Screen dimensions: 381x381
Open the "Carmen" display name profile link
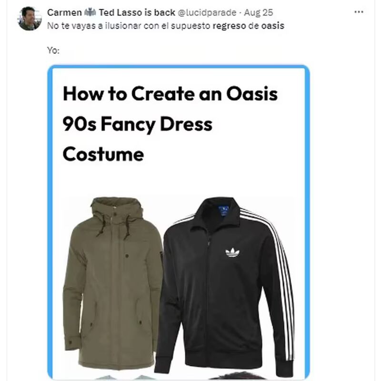coord(64,13)
